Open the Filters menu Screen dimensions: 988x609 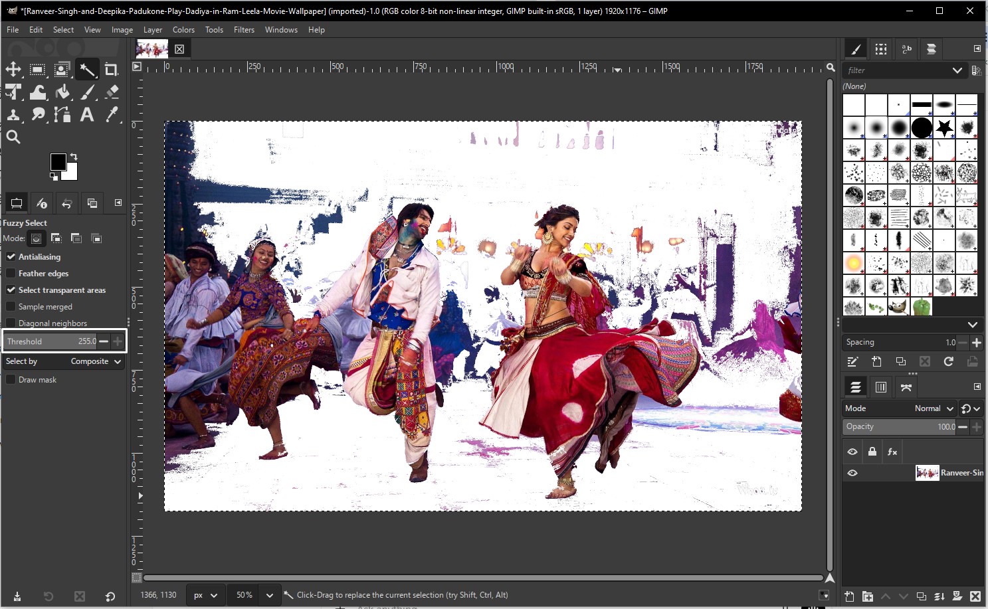click(244, 30)
